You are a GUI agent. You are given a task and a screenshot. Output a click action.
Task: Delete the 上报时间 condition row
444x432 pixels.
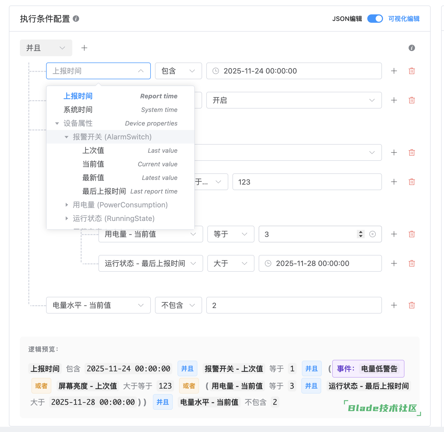412,71
